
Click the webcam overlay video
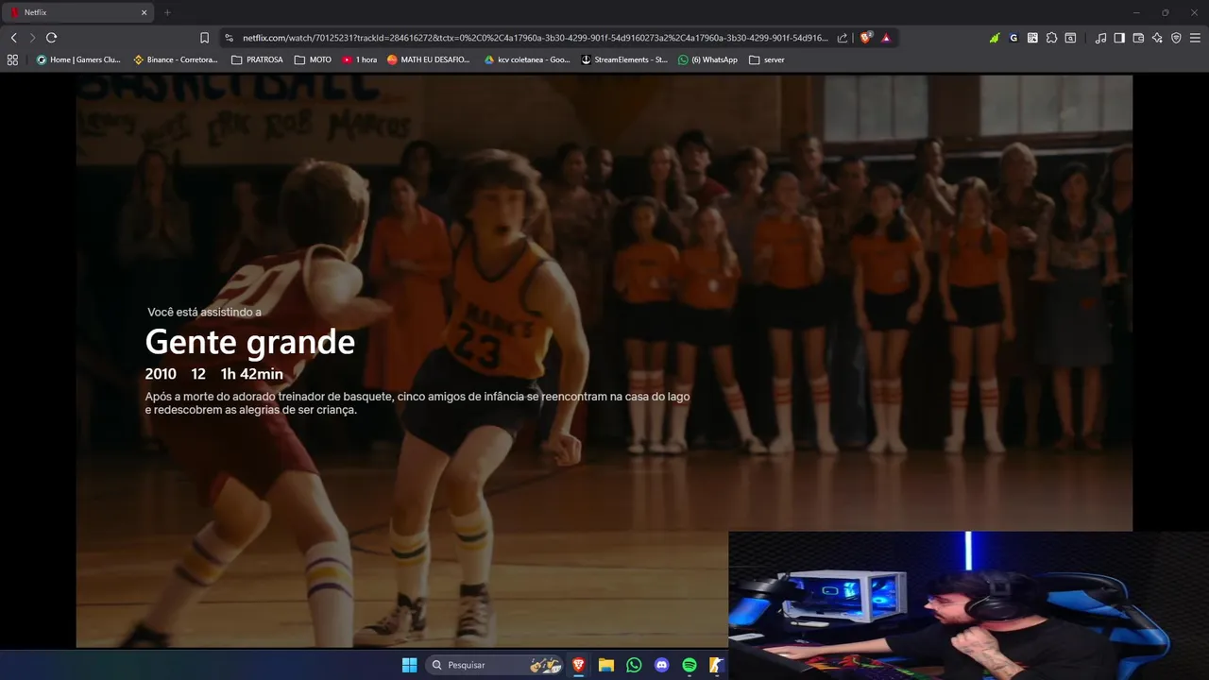point(969,605)
